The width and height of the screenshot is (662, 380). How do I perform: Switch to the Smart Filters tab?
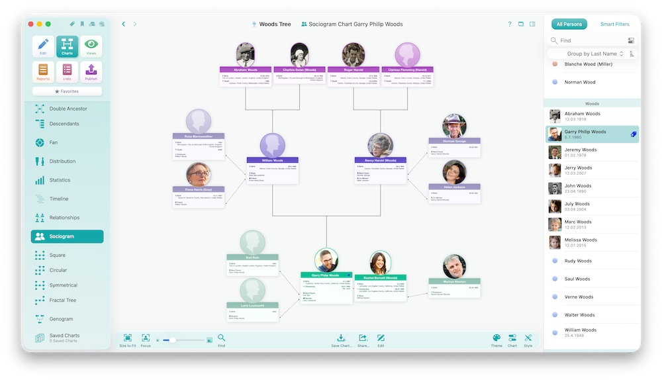pos(614,24)
